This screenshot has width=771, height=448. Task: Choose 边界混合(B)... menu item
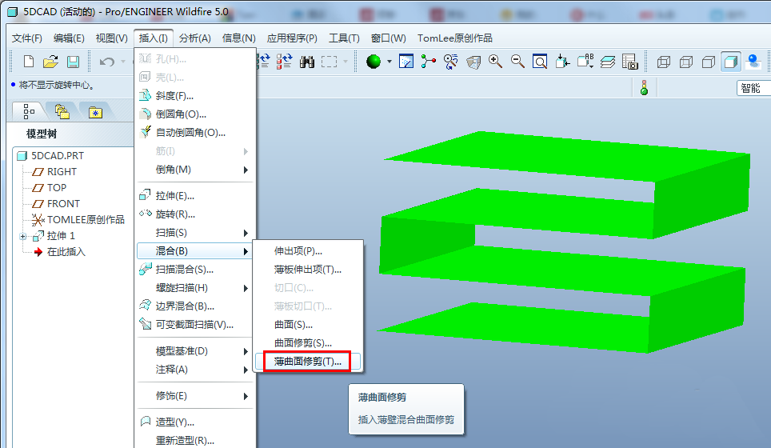tap(194, 306)
